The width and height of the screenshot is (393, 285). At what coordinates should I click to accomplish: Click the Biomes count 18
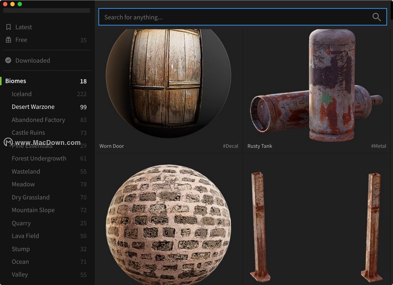[83, 81]
